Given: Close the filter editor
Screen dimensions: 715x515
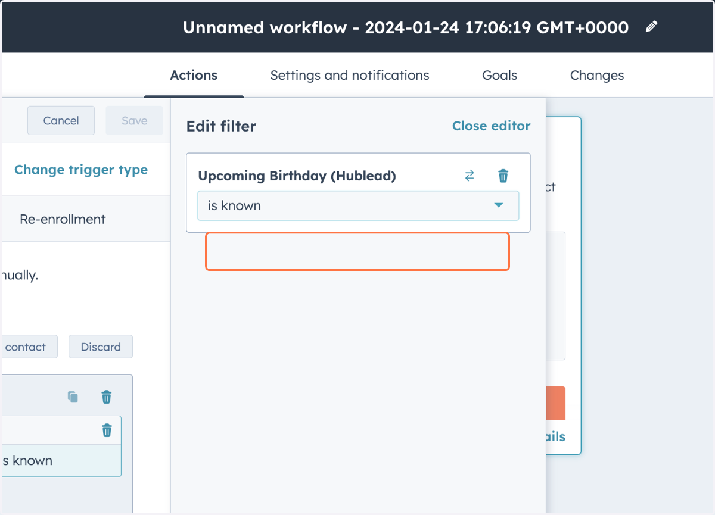Looking at the screenshot, I should click(x=491, y=126).
